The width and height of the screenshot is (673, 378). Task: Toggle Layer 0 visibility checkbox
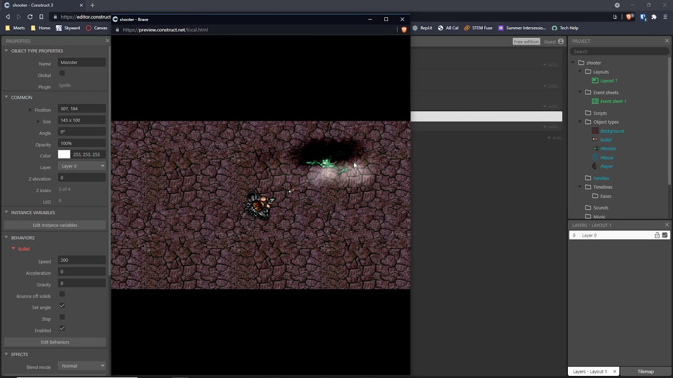(665, 235)
